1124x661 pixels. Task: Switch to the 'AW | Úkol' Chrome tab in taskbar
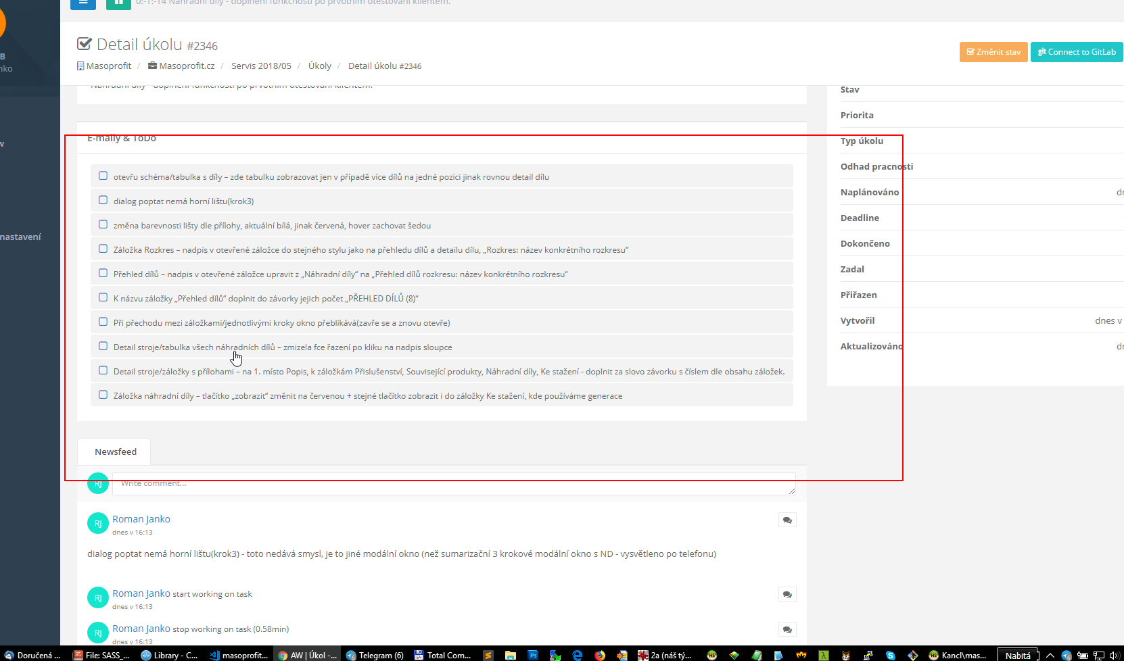[307, 654]
